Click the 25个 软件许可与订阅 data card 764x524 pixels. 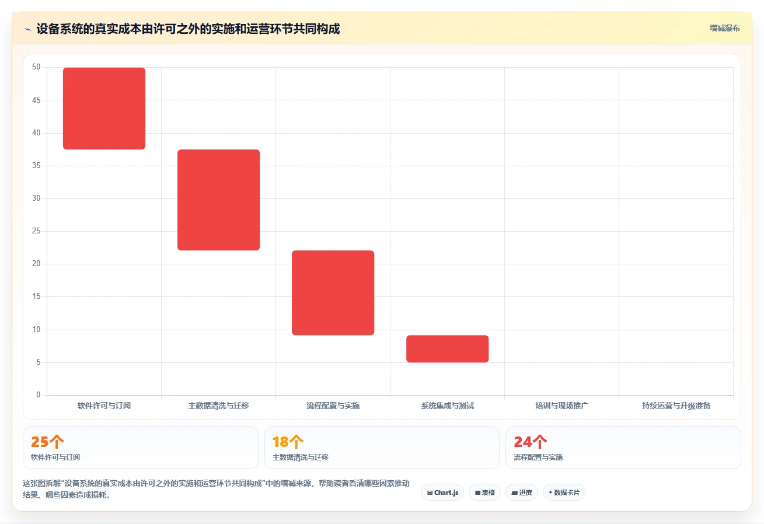tap(140, 448)
